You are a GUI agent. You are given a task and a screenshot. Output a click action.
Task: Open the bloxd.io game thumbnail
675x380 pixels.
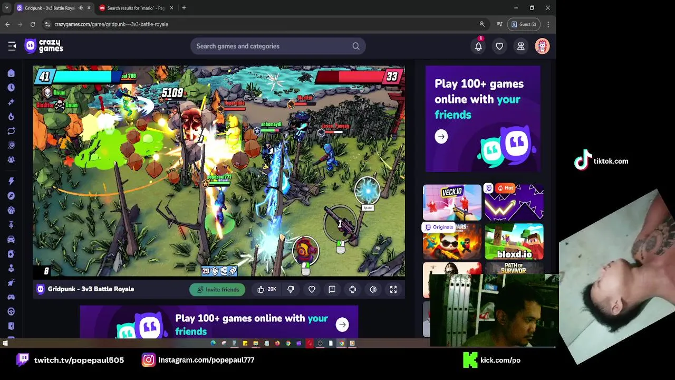[x=514, y=241]
